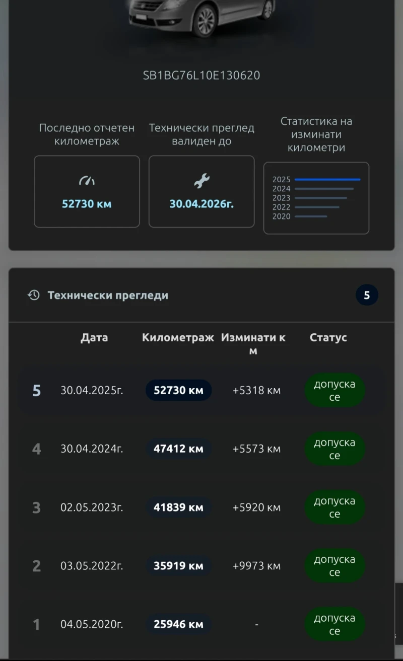Click the history clock icon next to Технически прегледи
Viewport: 403px width, 661px height.
point(33,295)
